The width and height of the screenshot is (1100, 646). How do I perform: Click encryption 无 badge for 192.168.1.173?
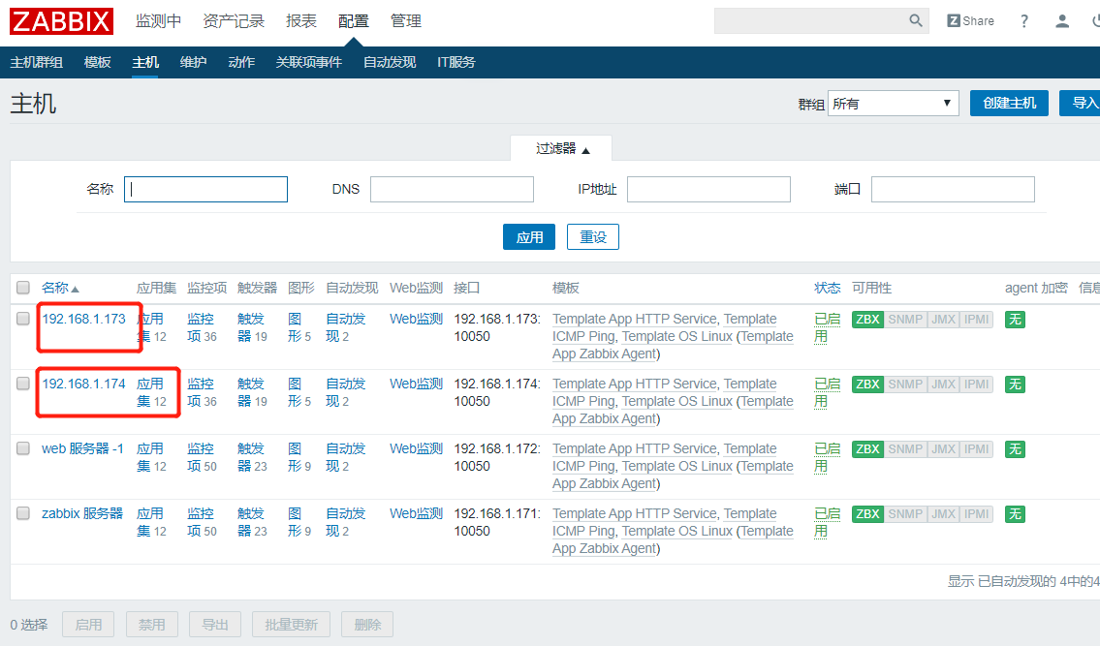1015,320
